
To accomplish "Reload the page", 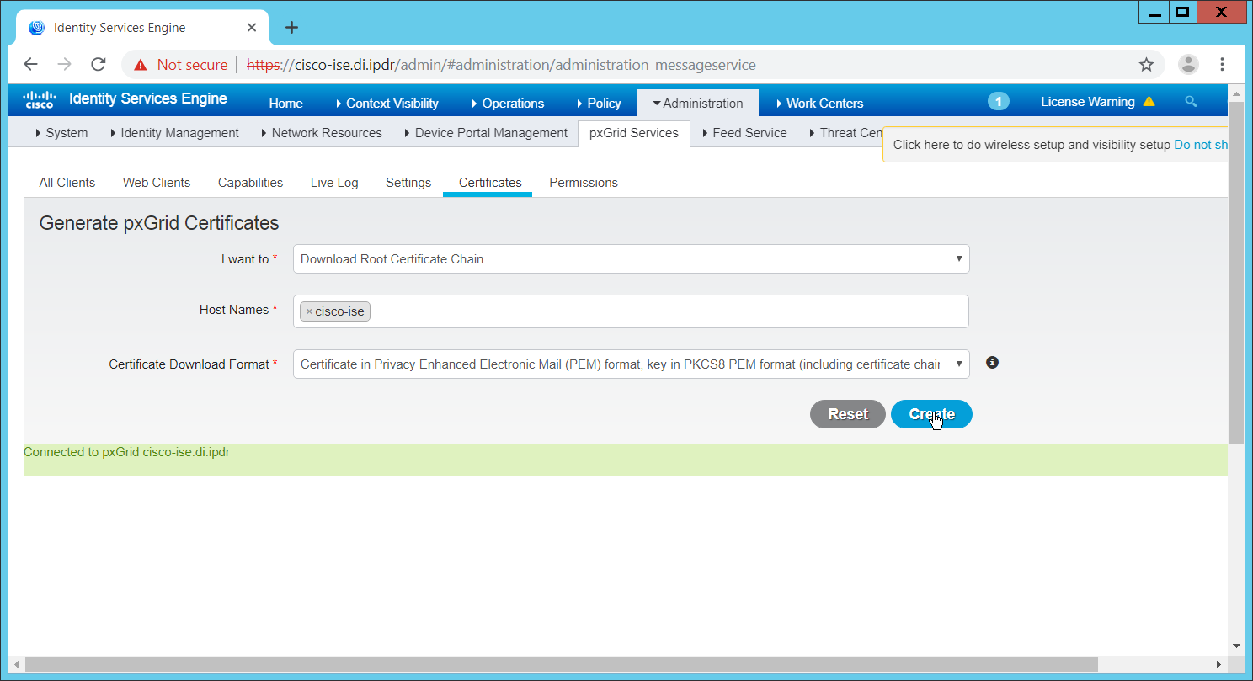I will [99, 65].
